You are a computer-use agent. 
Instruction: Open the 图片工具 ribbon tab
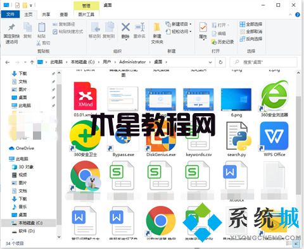86,15
